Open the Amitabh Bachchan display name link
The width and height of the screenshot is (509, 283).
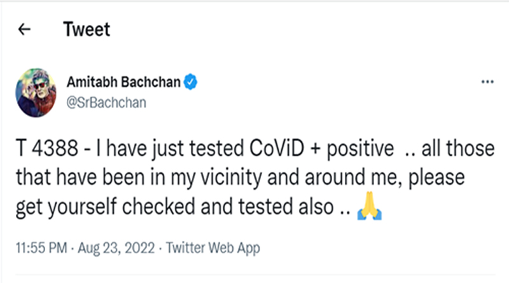pos(124,81)
